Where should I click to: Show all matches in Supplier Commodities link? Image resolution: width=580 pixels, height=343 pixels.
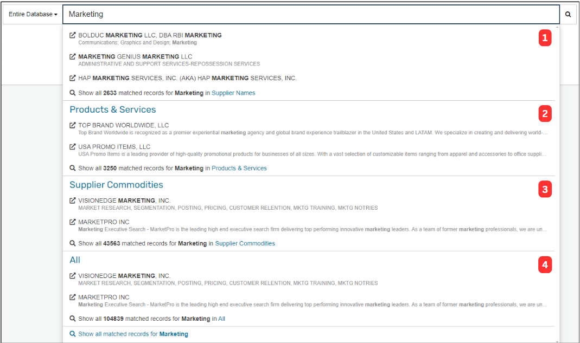[x=245, y=243]
